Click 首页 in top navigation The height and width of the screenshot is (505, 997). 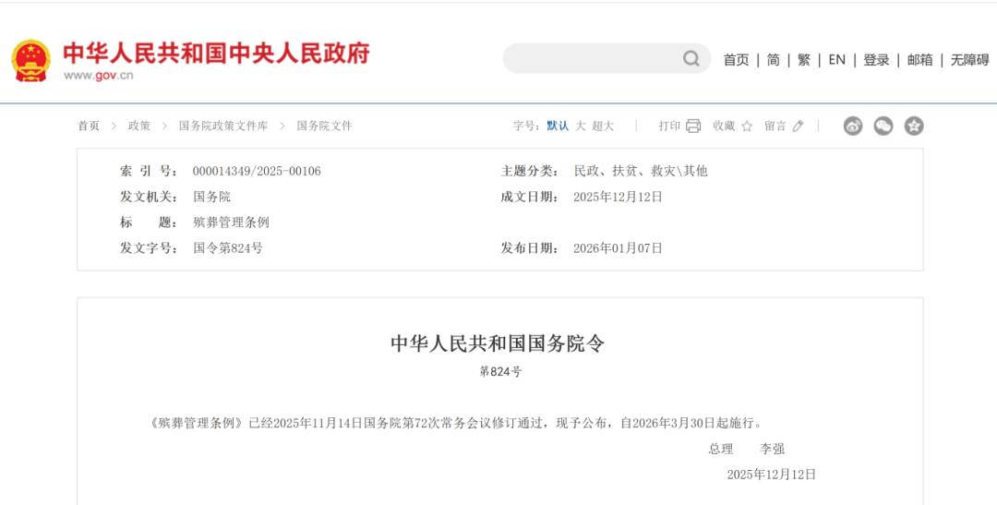pos(736,60)
